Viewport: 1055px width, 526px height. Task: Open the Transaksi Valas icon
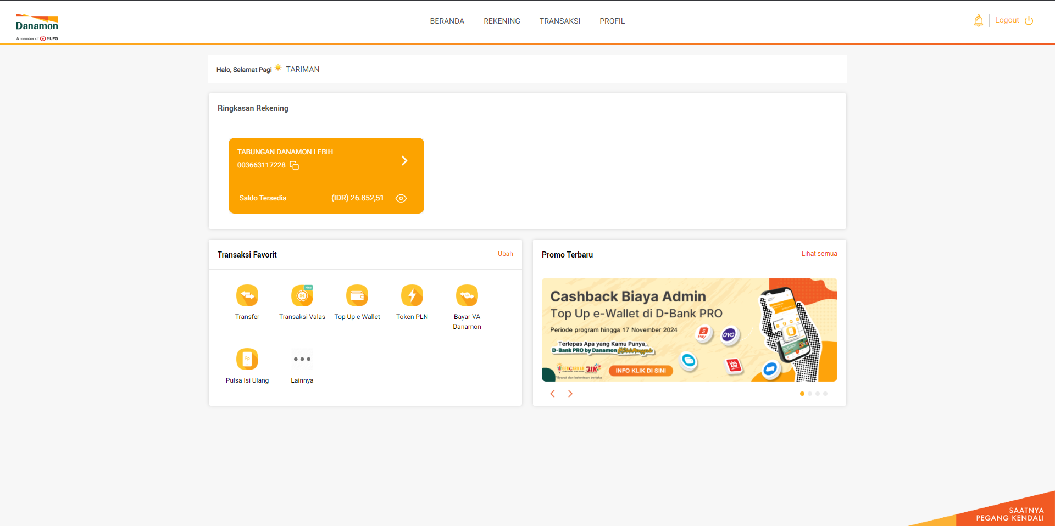(302, 295)
